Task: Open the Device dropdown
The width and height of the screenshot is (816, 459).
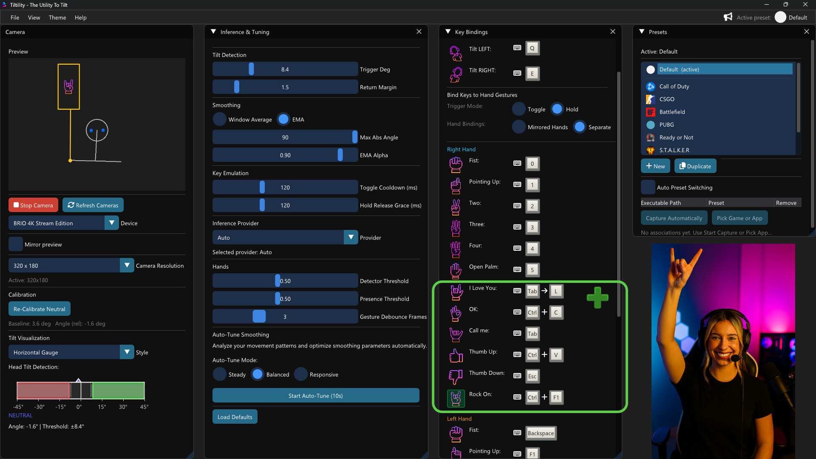Action: click(112, 222)
